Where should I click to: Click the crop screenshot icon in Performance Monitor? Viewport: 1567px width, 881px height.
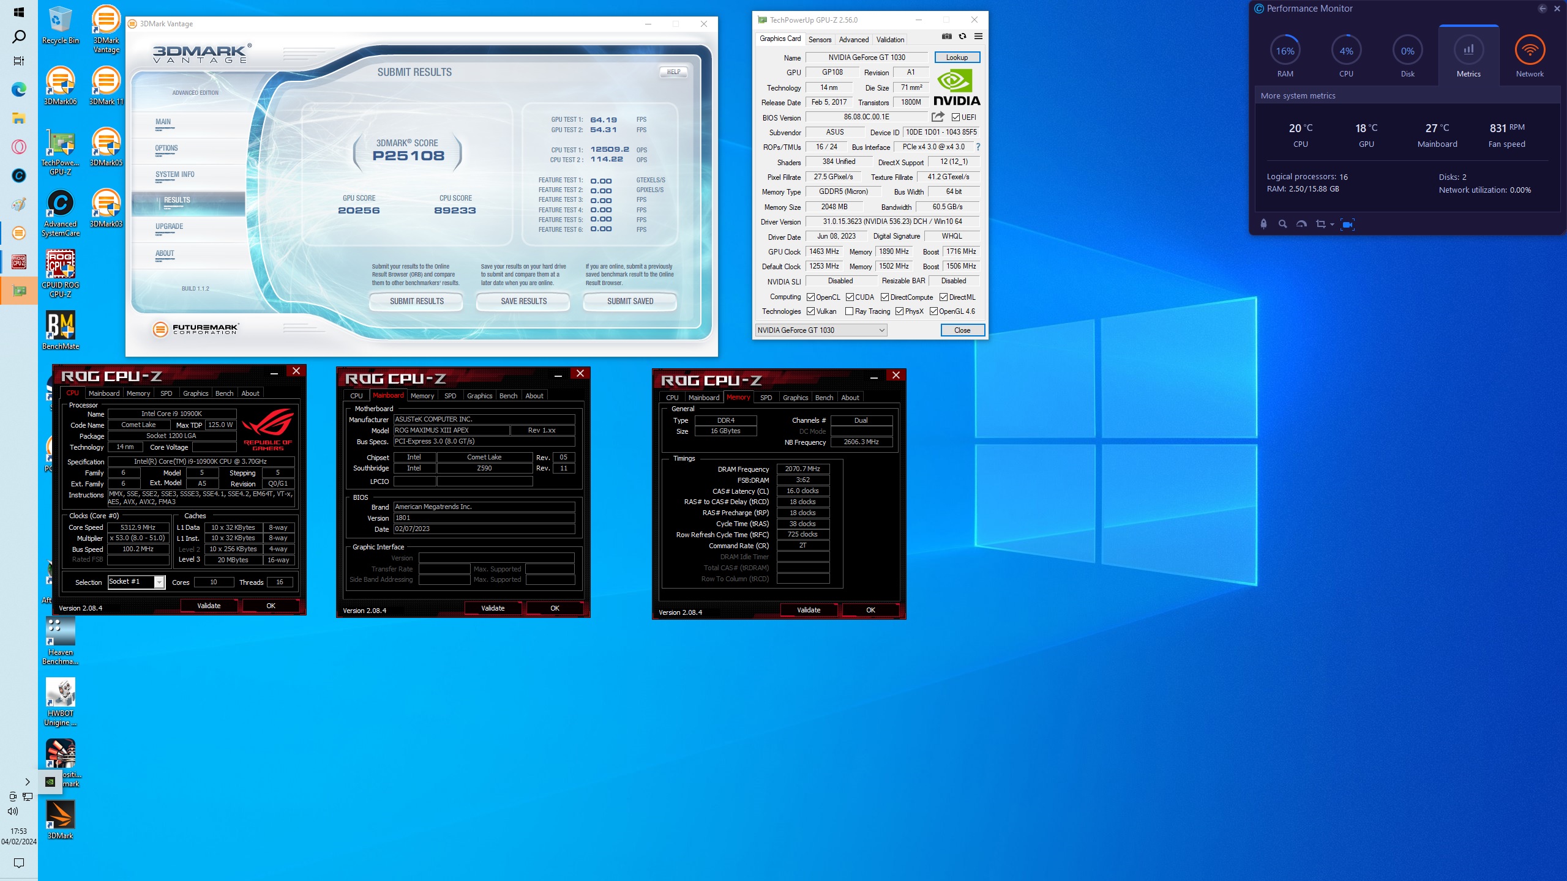point(1320,224)
